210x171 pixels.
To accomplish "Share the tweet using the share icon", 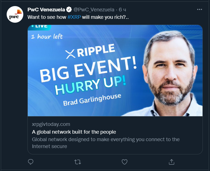I will click(171, 162).
